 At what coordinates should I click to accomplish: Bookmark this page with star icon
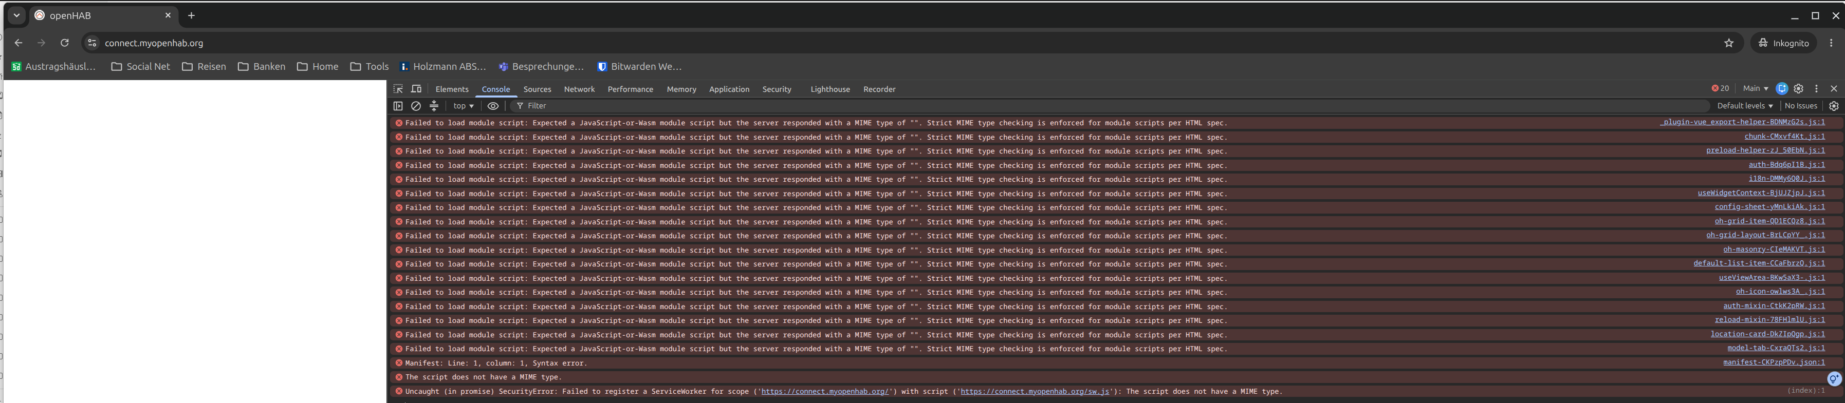coord(1728,43)
